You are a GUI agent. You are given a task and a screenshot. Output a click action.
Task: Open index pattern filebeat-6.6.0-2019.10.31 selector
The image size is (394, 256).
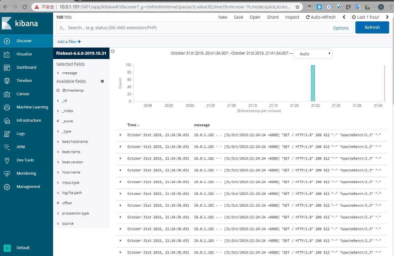[81, 53]
